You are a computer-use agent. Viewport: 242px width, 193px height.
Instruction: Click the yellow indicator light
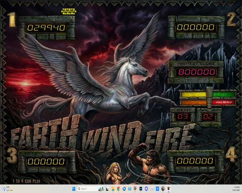click(194, 95)
